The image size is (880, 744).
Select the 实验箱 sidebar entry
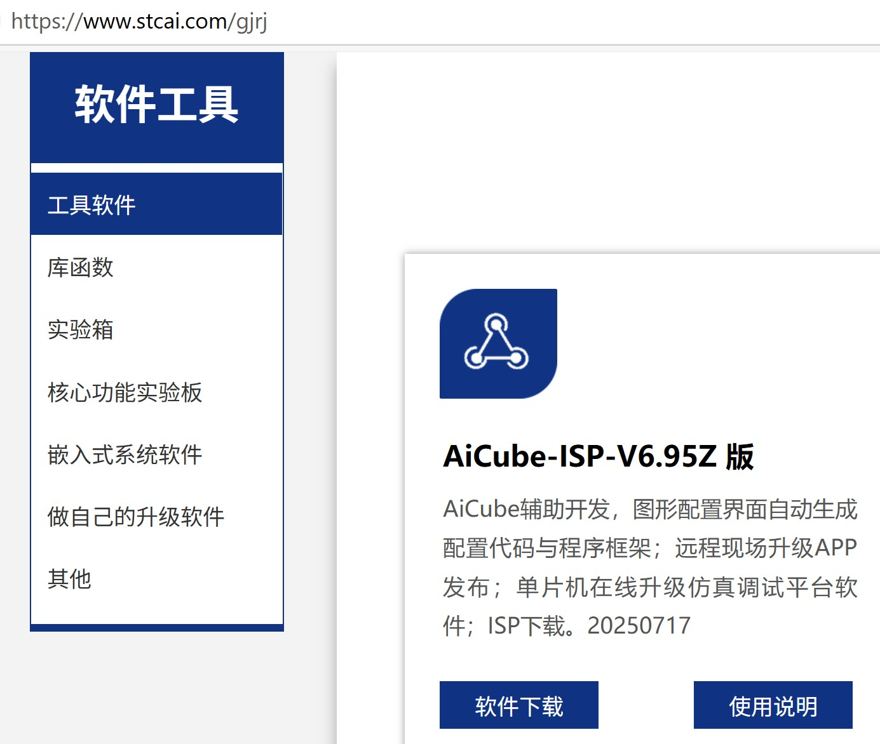[80, 330]
